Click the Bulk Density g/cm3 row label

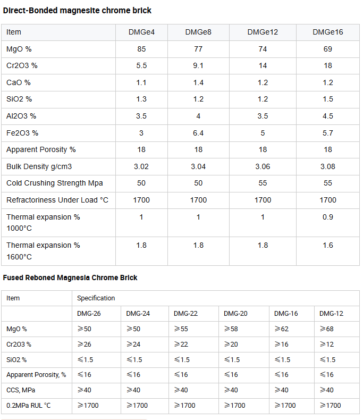[39, 166]
